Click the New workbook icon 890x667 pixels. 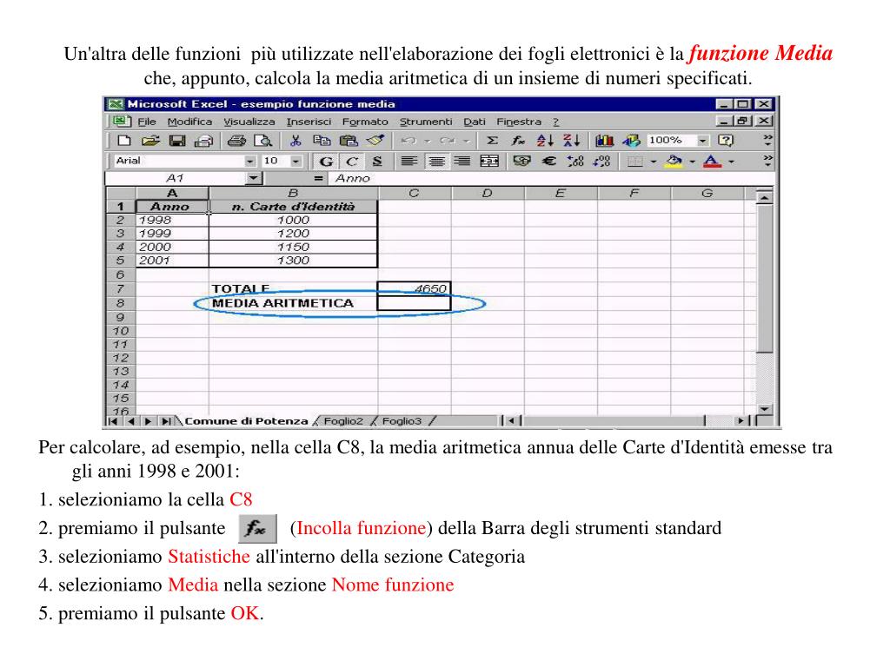pos(123,141)
